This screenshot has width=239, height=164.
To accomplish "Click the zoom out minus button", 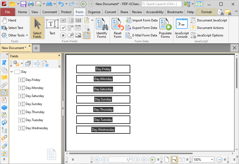I will pos(219,160).
